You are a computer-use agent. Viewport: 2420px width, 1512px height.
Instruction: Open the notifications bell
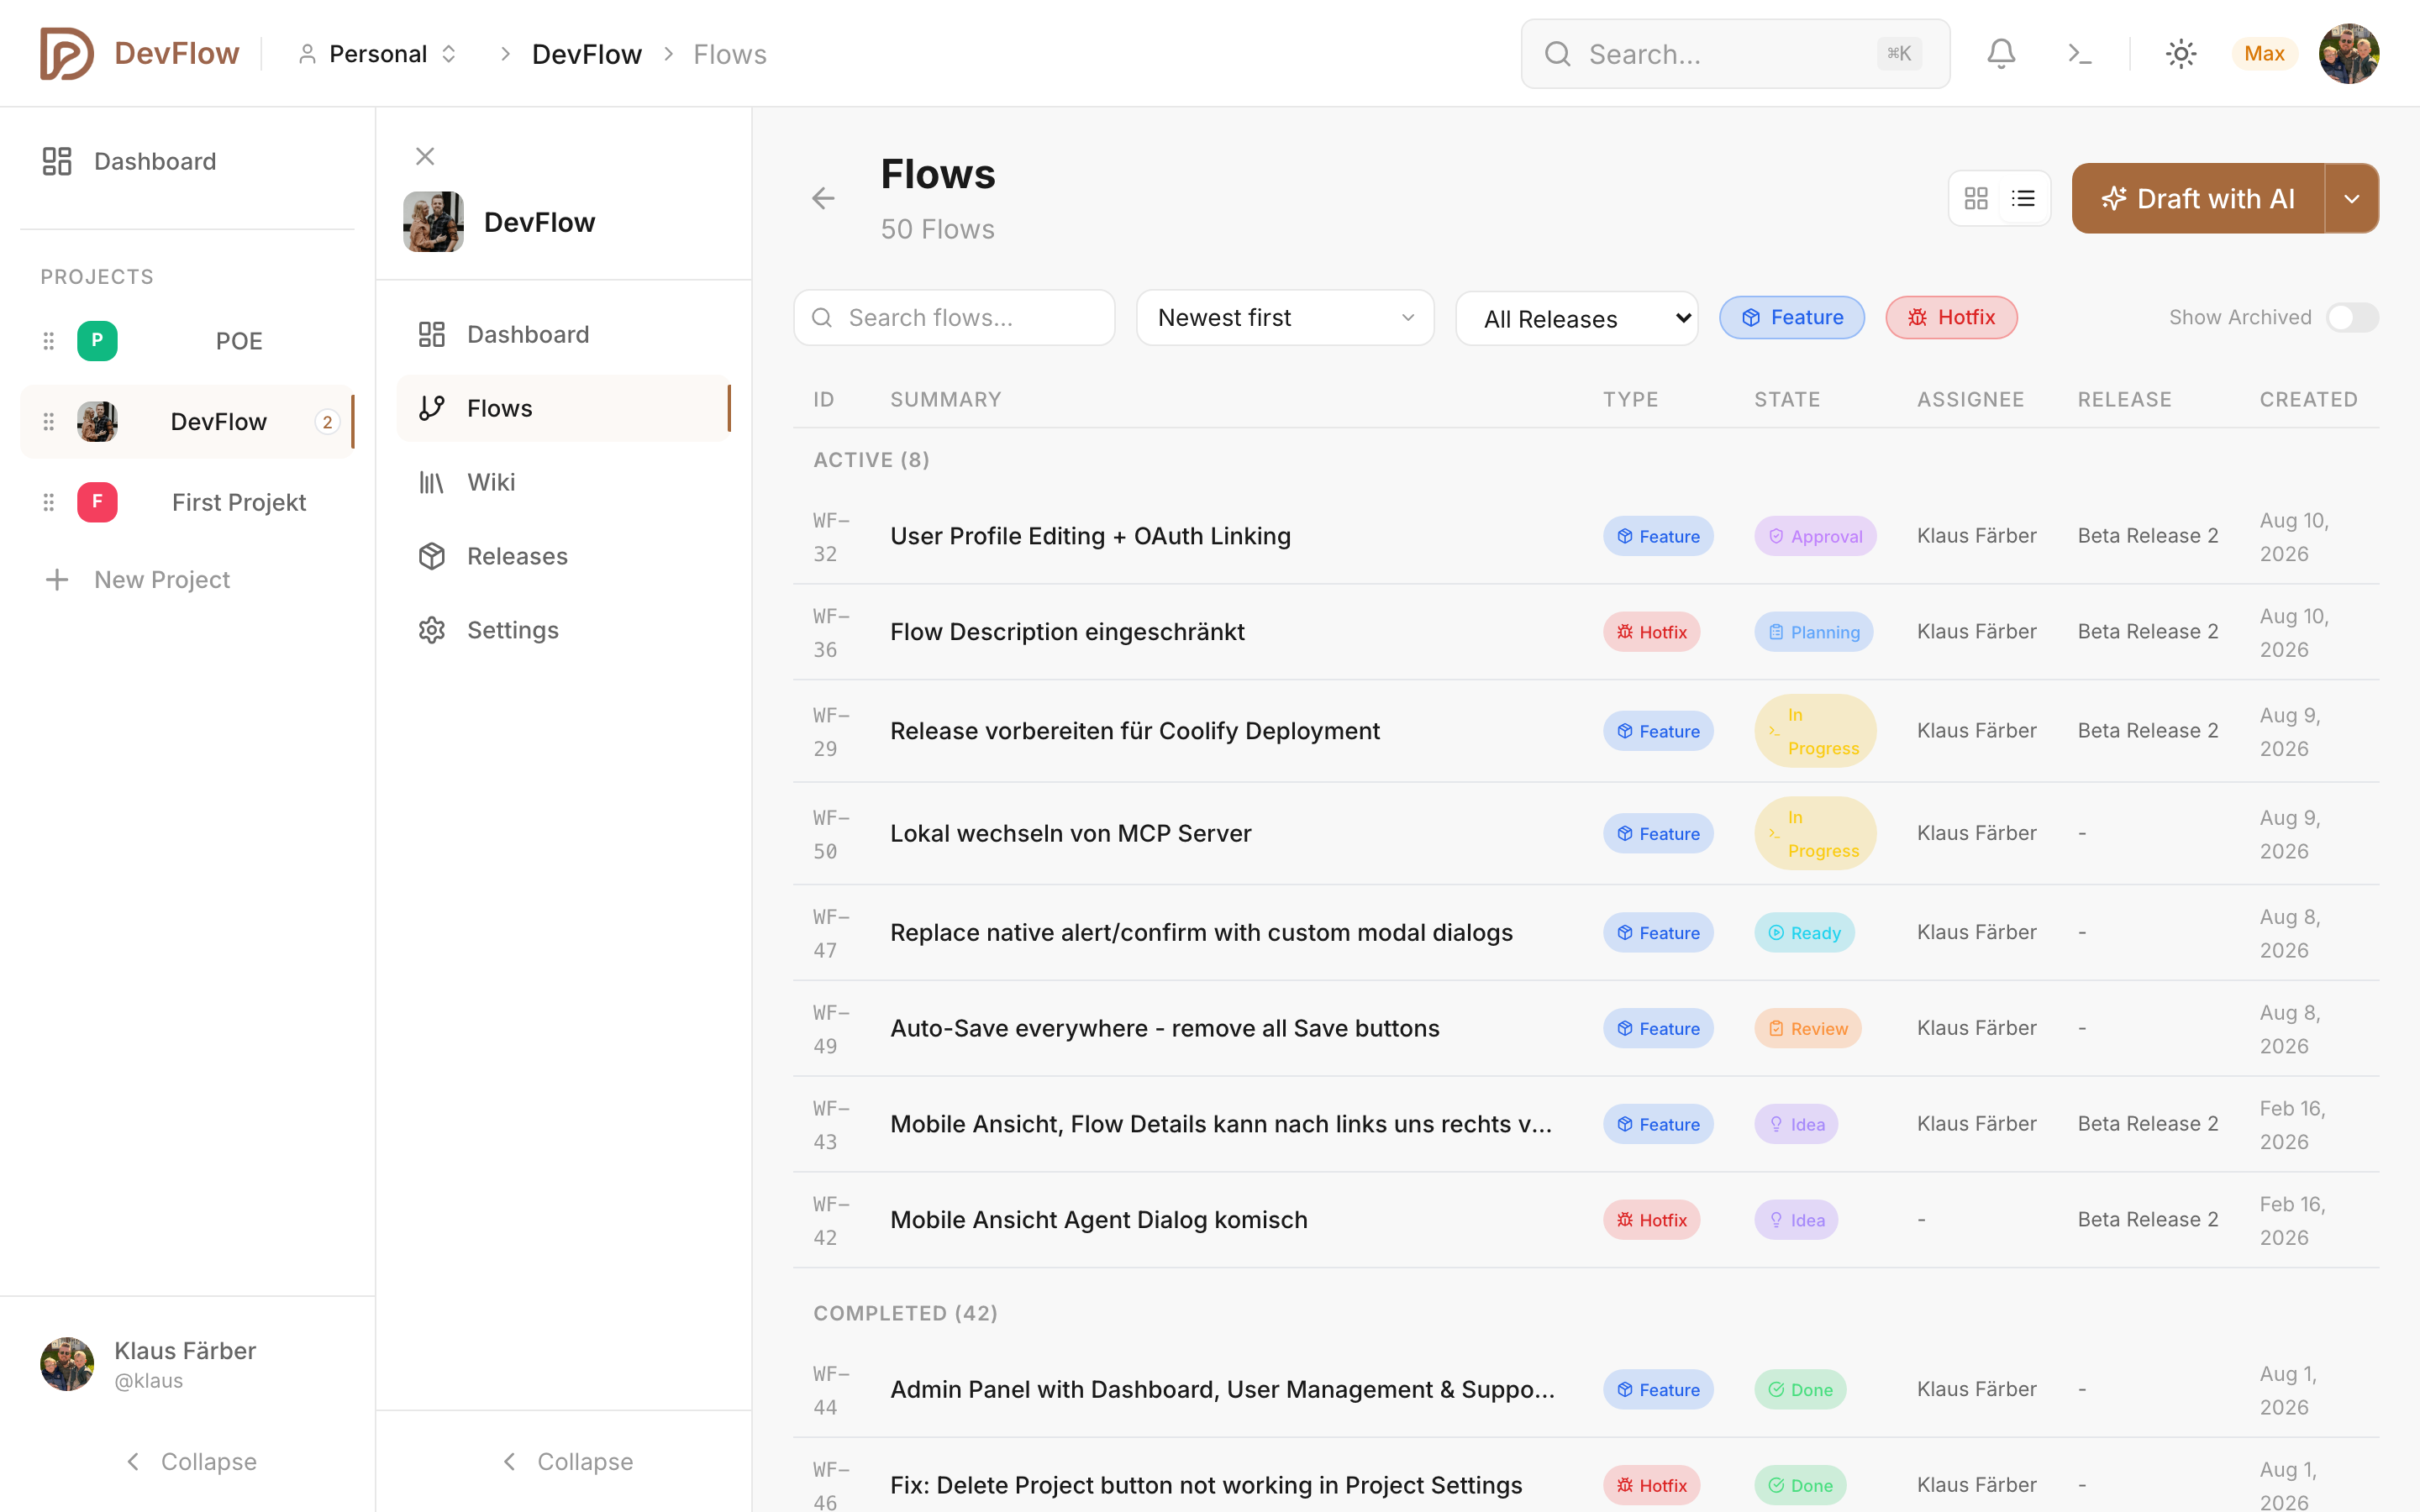tap(2001, 54)
